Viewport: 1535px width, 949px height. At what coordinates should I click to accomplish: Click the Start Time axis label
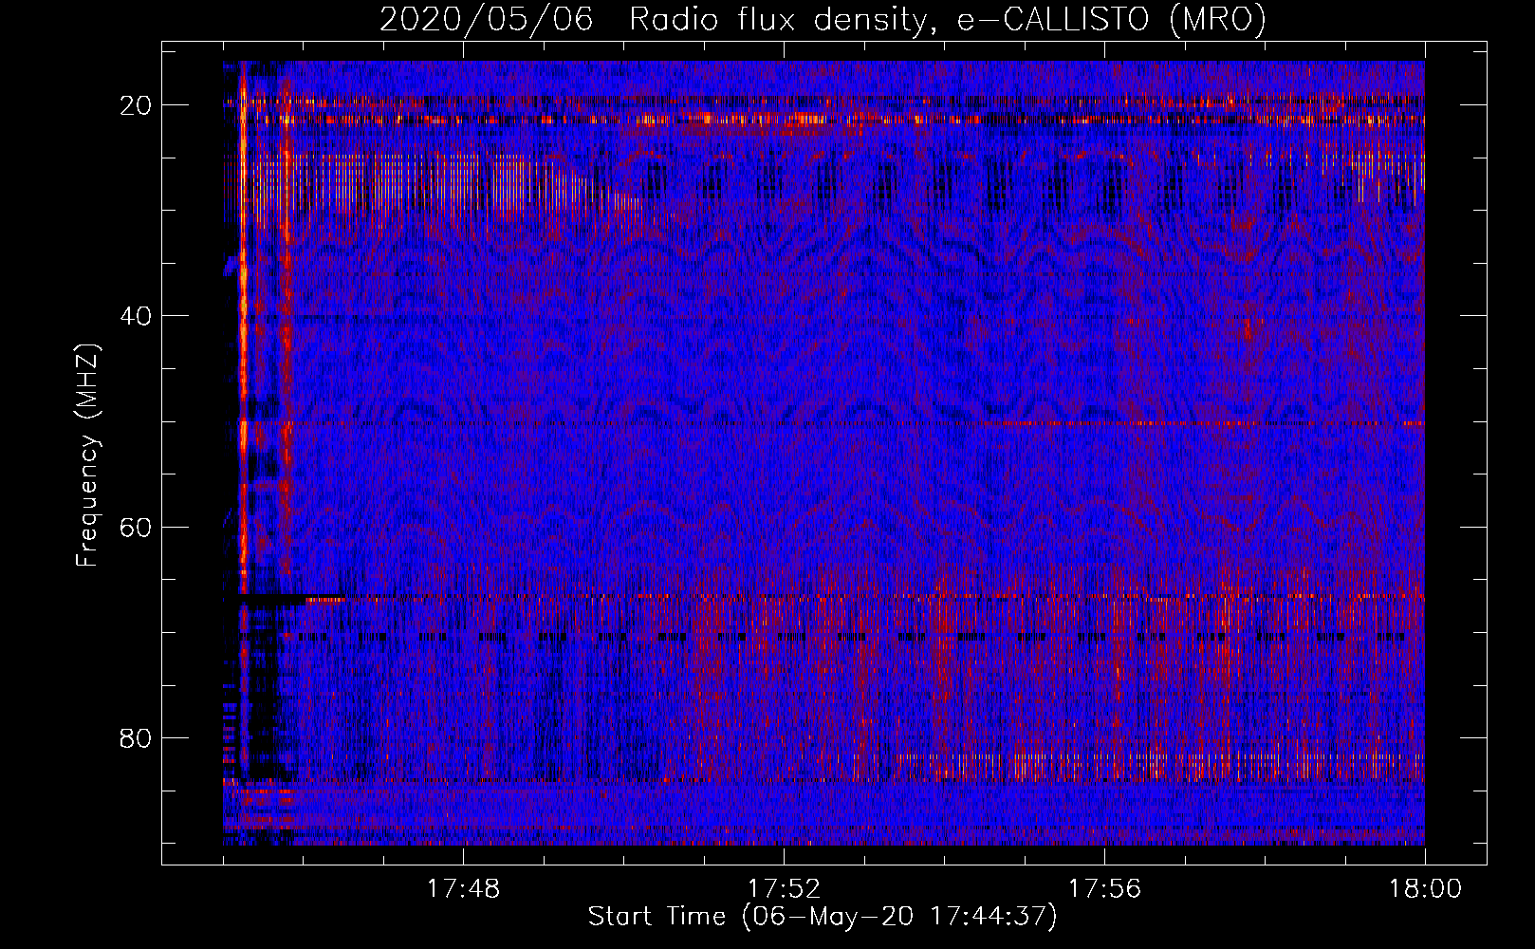point(823,917)
